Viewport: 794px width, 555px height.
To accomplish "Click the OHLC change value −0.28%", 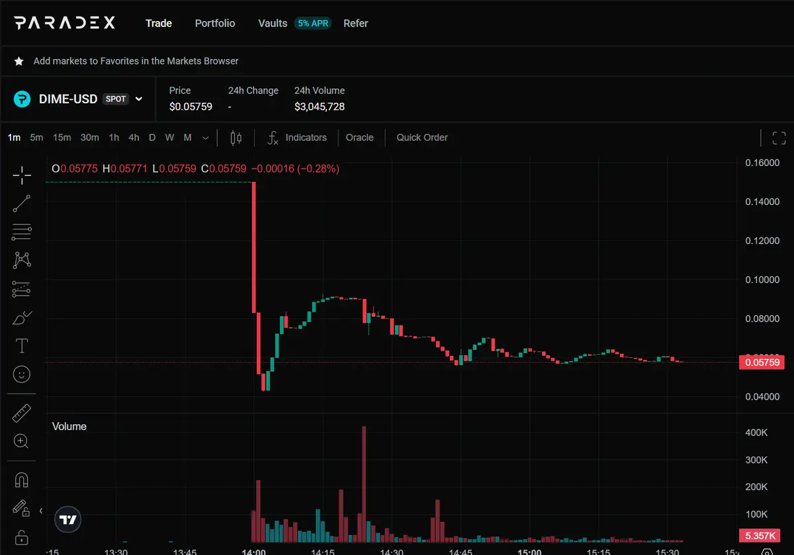I will pos(318,169).
